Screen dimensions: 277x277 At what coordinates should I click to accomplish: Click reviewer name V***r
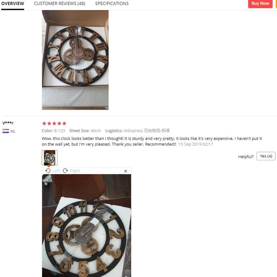pos(8,123)
